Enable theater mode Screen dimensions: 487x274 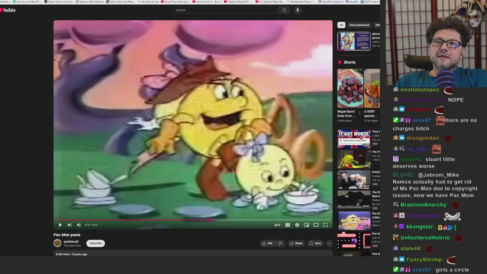point(316,225)
